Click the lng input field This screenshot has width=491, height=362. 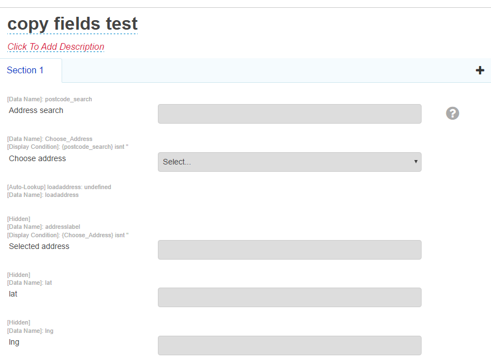(289, 345)
